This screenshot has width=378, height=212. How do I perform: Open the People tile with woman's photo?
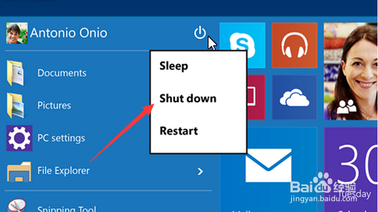(x=350, y=71)
